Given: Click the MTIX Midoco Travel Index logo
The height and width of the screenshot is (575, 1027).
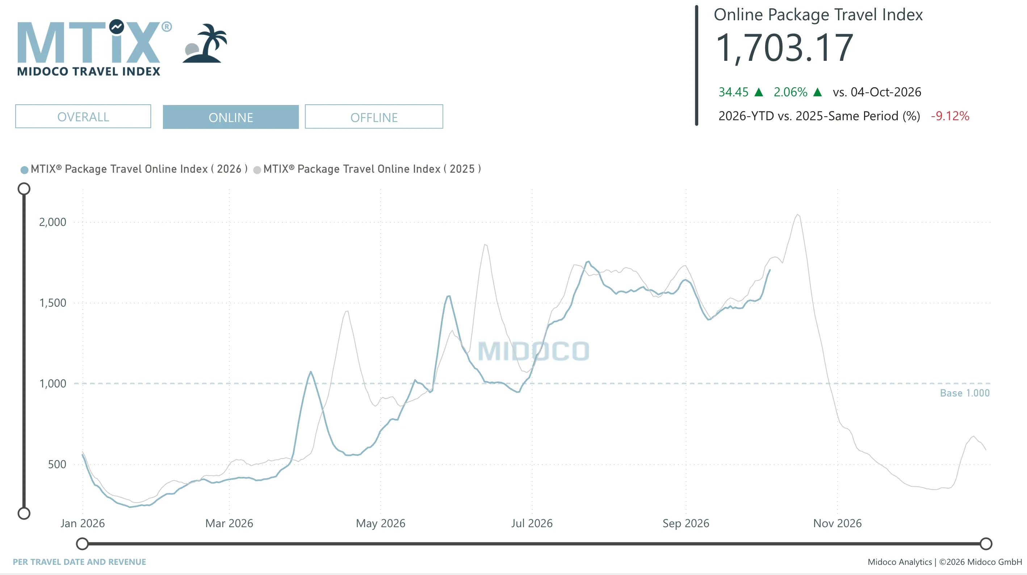Looking at the screenshot, I should 94,47.
